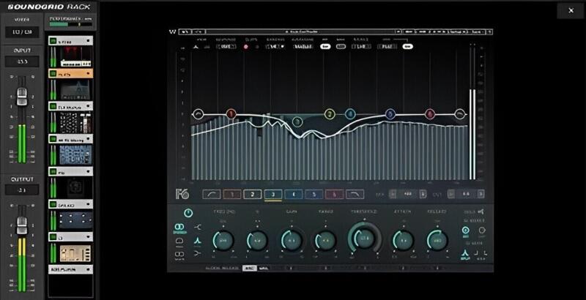Image resolution: width=586 pixels, height=300 pixels.
Task: Select the purple band 5 node on graph
Action: 390,114
